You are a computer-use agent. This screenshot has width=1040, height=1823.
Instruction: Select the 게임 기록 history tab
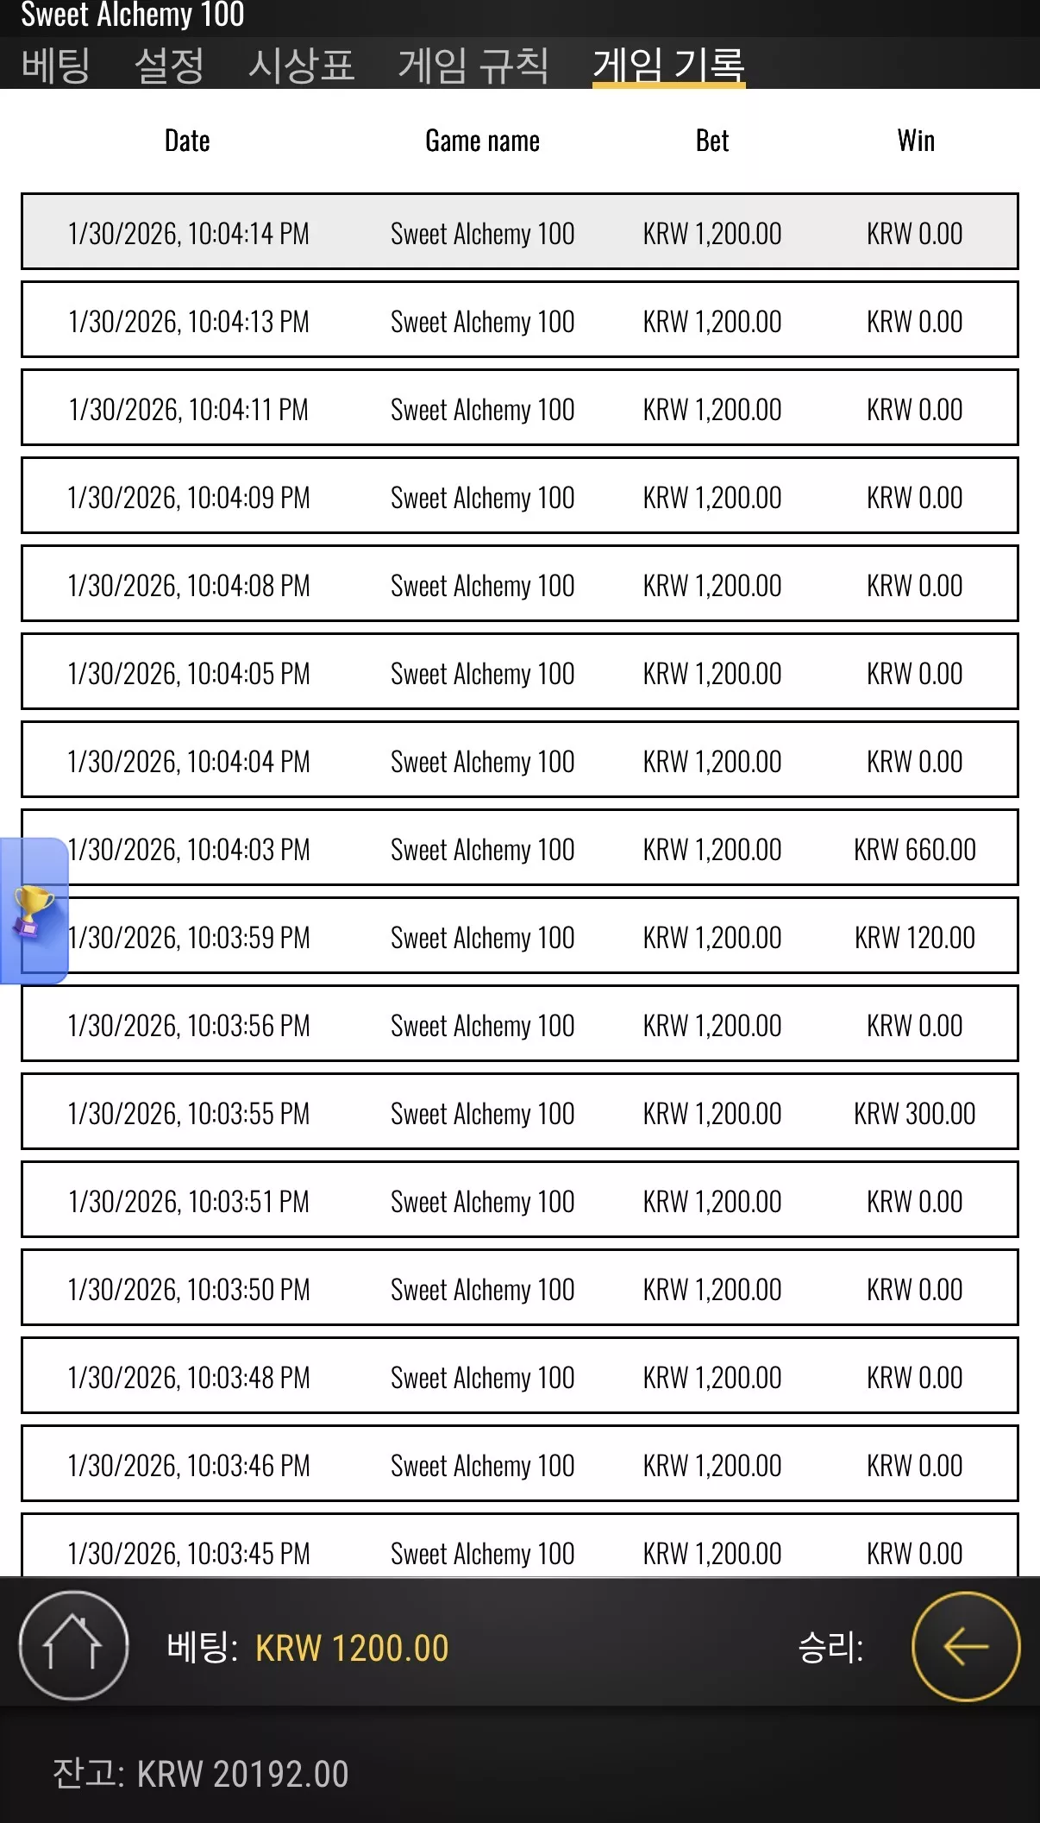[668, 65]
